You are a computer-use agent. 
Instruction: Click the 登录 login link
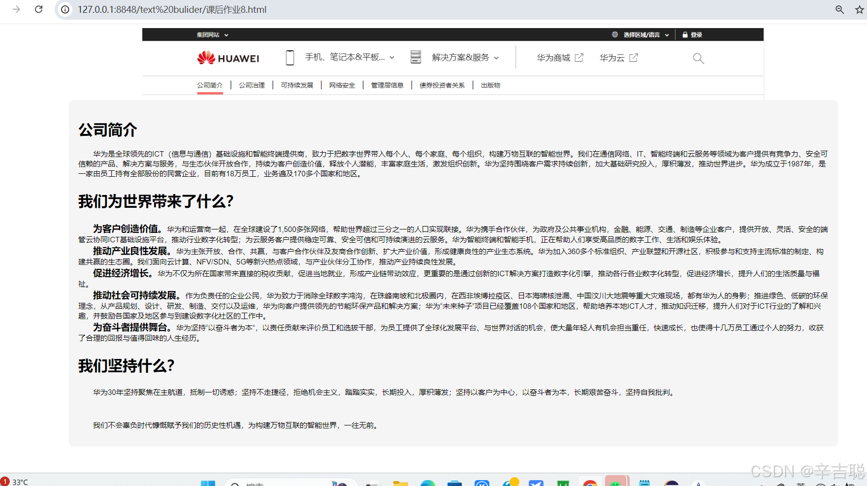tap(696, 35)
